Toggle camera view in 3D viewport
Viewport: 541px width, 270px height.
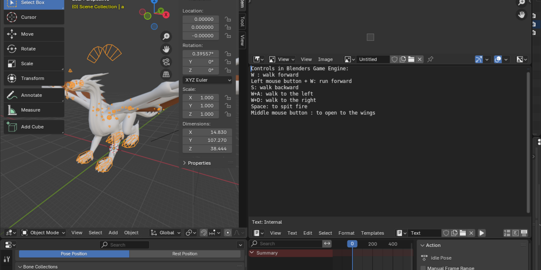(166, 62)
